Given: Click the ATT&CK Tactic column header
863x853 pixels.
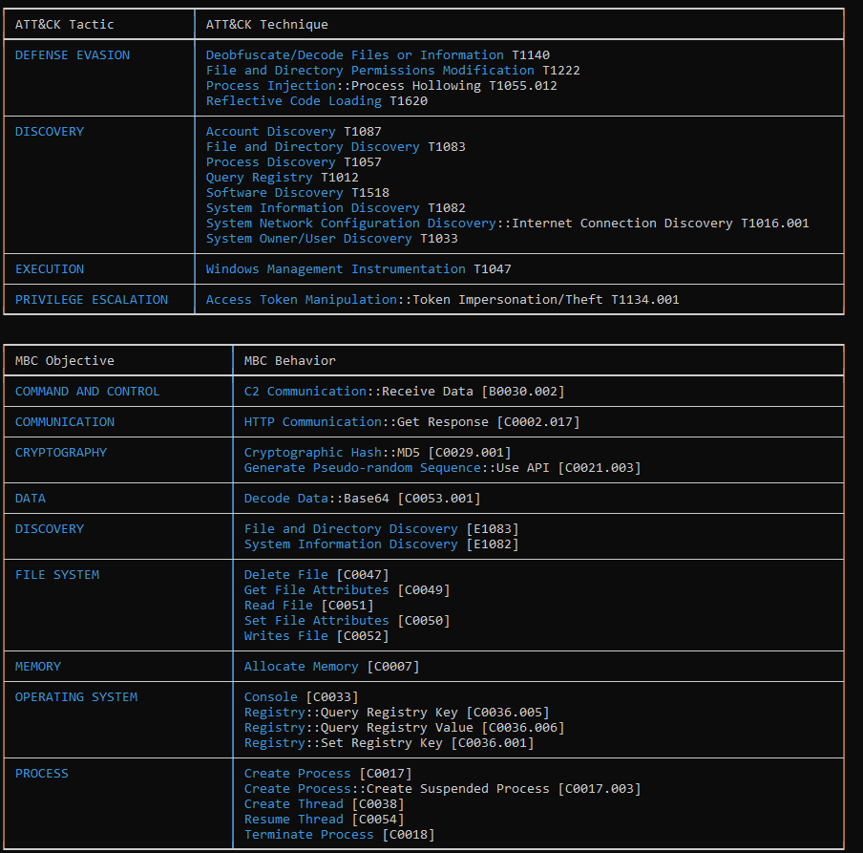Looking at the screenshot, I should (x=64, y=25).
